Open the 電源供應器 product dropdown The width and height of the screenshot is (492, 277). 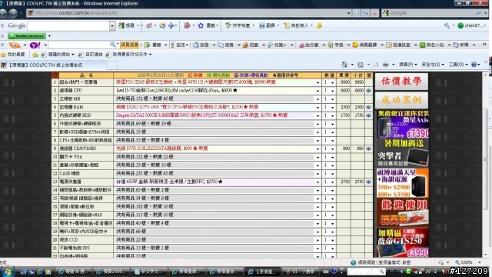click(x=317, y=182)
